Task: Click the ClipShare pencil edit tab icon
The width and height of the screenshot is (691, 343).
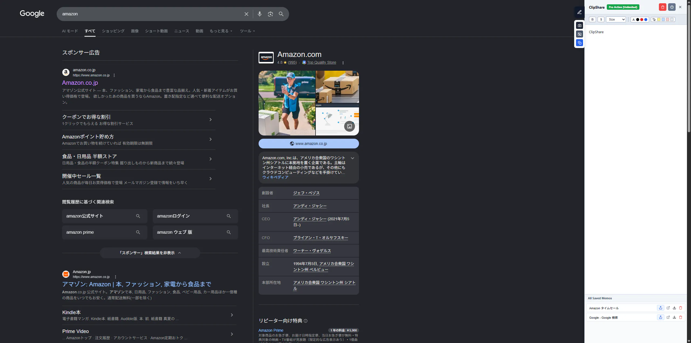Action: (x=579, y=12)
